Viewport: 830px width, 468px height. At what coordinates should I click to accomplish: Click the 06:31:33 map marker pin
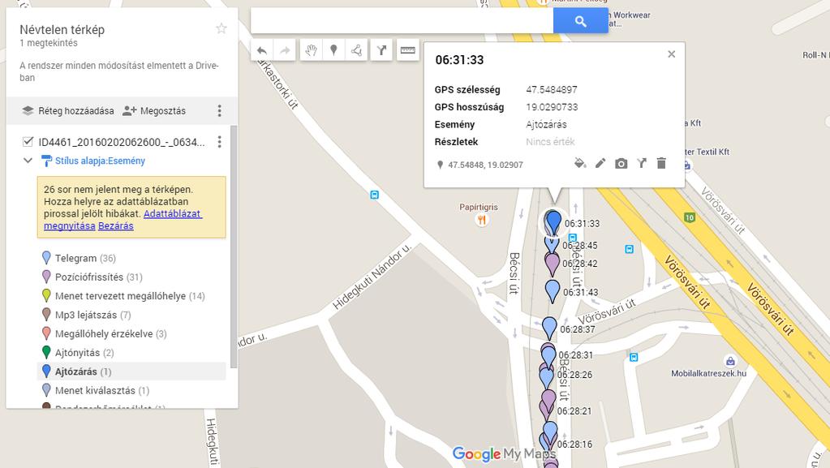(553, 221)
